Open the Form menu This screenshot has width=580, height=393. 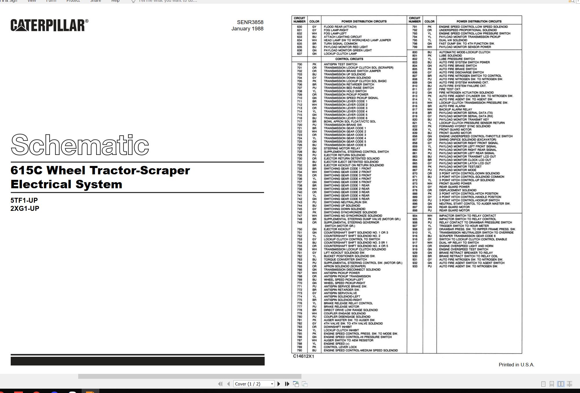(x=51, y=1)
